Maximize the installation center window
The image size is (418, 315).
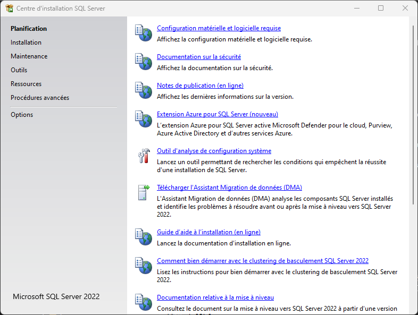tap(381, 8)
